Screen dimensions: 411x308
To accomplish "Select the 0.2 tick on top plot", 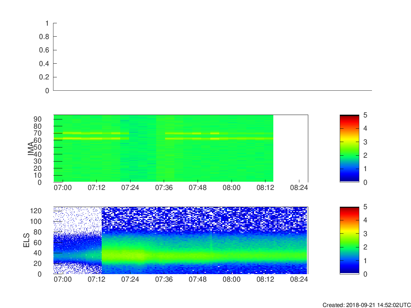I will coord(45,77).
